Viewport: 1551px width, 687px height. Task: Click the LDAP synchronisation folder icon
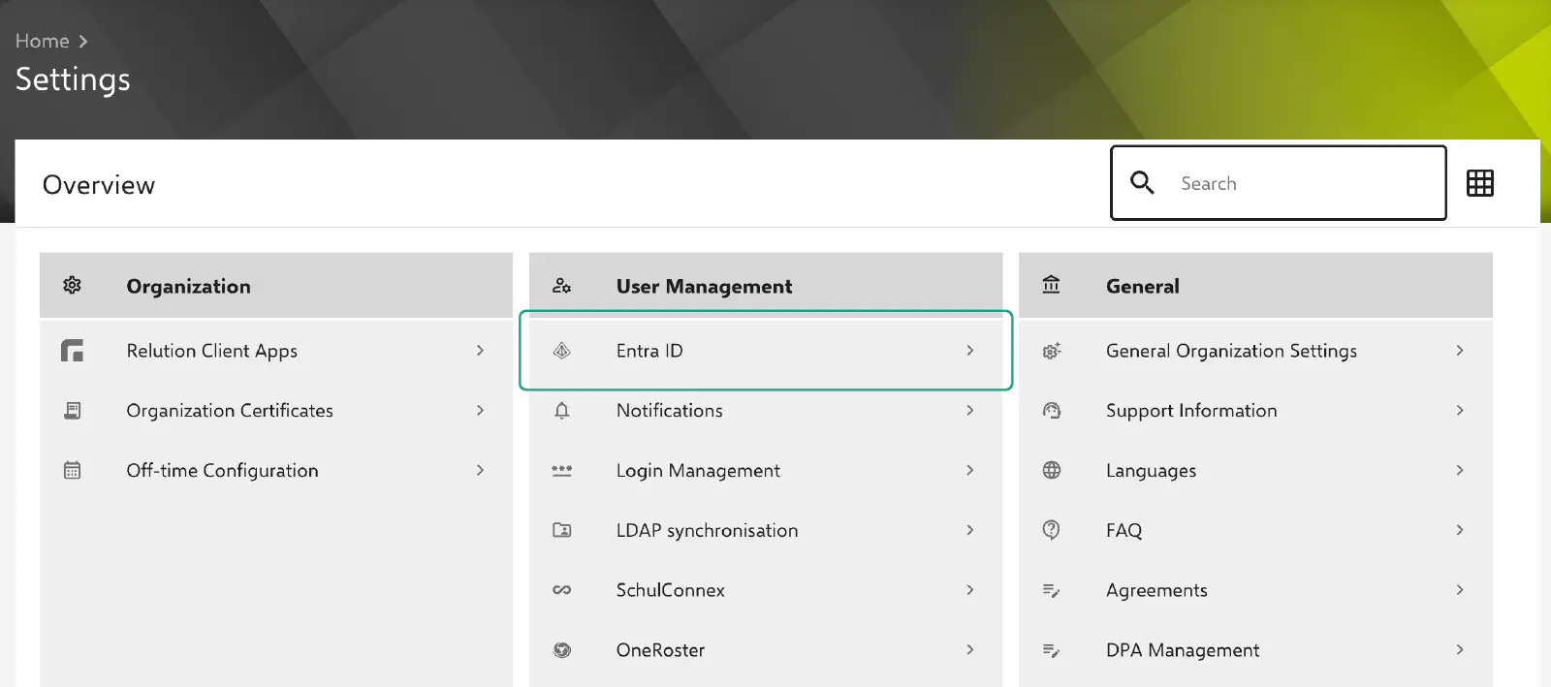click(562, 530)
